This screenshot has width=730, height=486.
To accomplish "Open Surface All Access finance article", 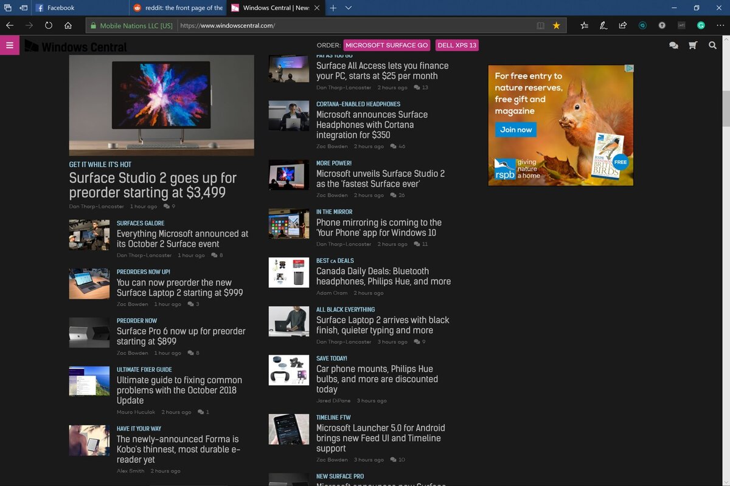I will tap(383, 70).
